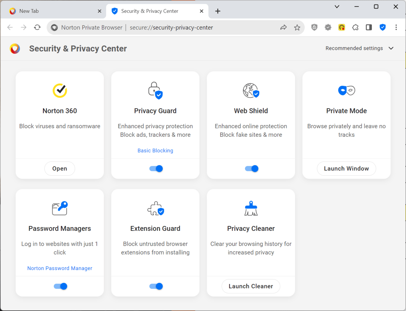Reload the page with refresh icon
The height and width of the screenshot is (311, 406).
(x=37, y=27)
